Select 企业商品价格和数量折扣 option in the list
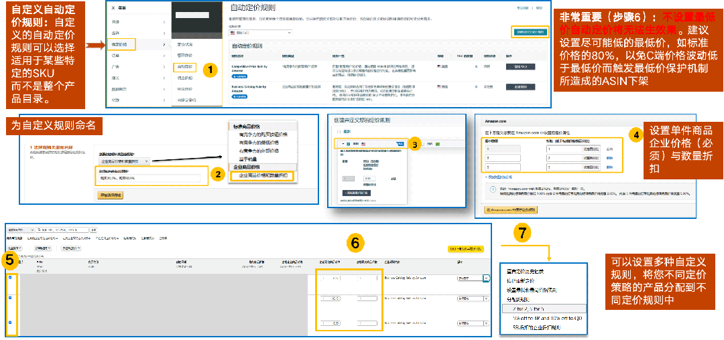The width and height of the screenshot is (724, 340). [x=261, y=175]
